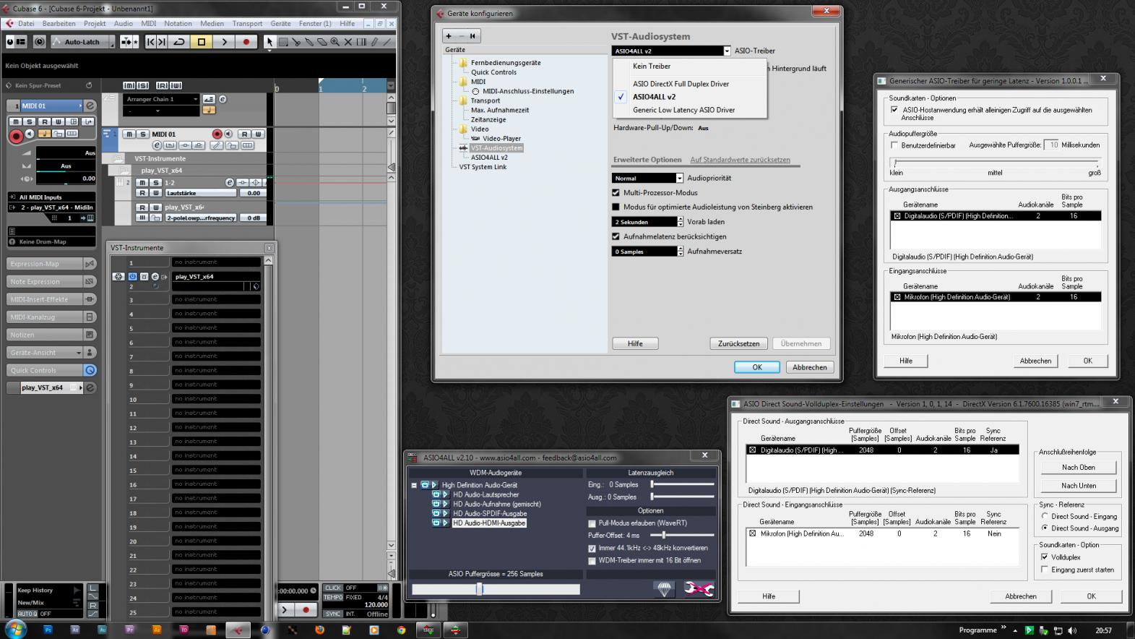Screen dimensions: 1135x639
Task: Select the Zoom magnifier tool
Action: 335,42
